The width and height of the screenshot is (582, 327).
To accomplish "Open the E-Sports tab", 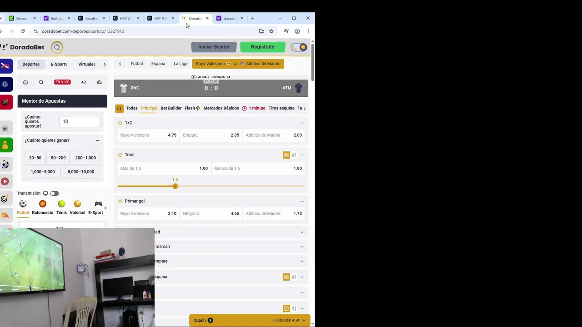I will (59, 64).
